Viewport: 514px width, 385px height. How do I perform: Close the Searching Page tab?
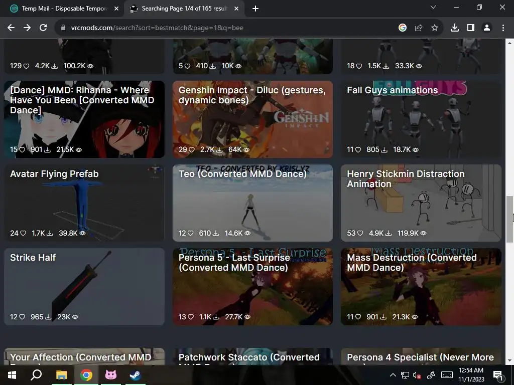click(x=236, y=9)
